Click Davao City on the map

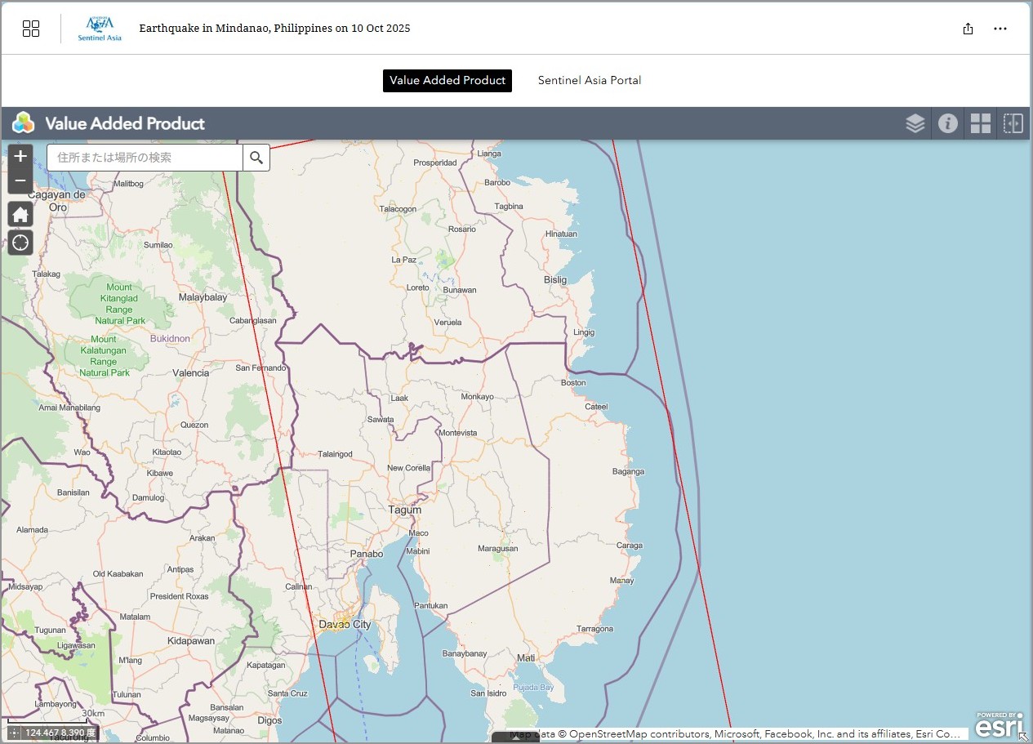(345, 624)
